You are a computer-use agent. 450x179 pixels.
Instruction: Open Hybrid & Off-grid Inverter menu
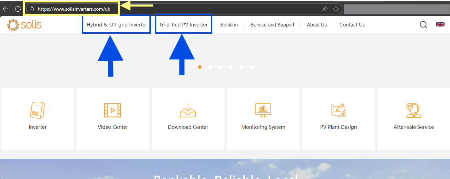click(x=117, y=25)
